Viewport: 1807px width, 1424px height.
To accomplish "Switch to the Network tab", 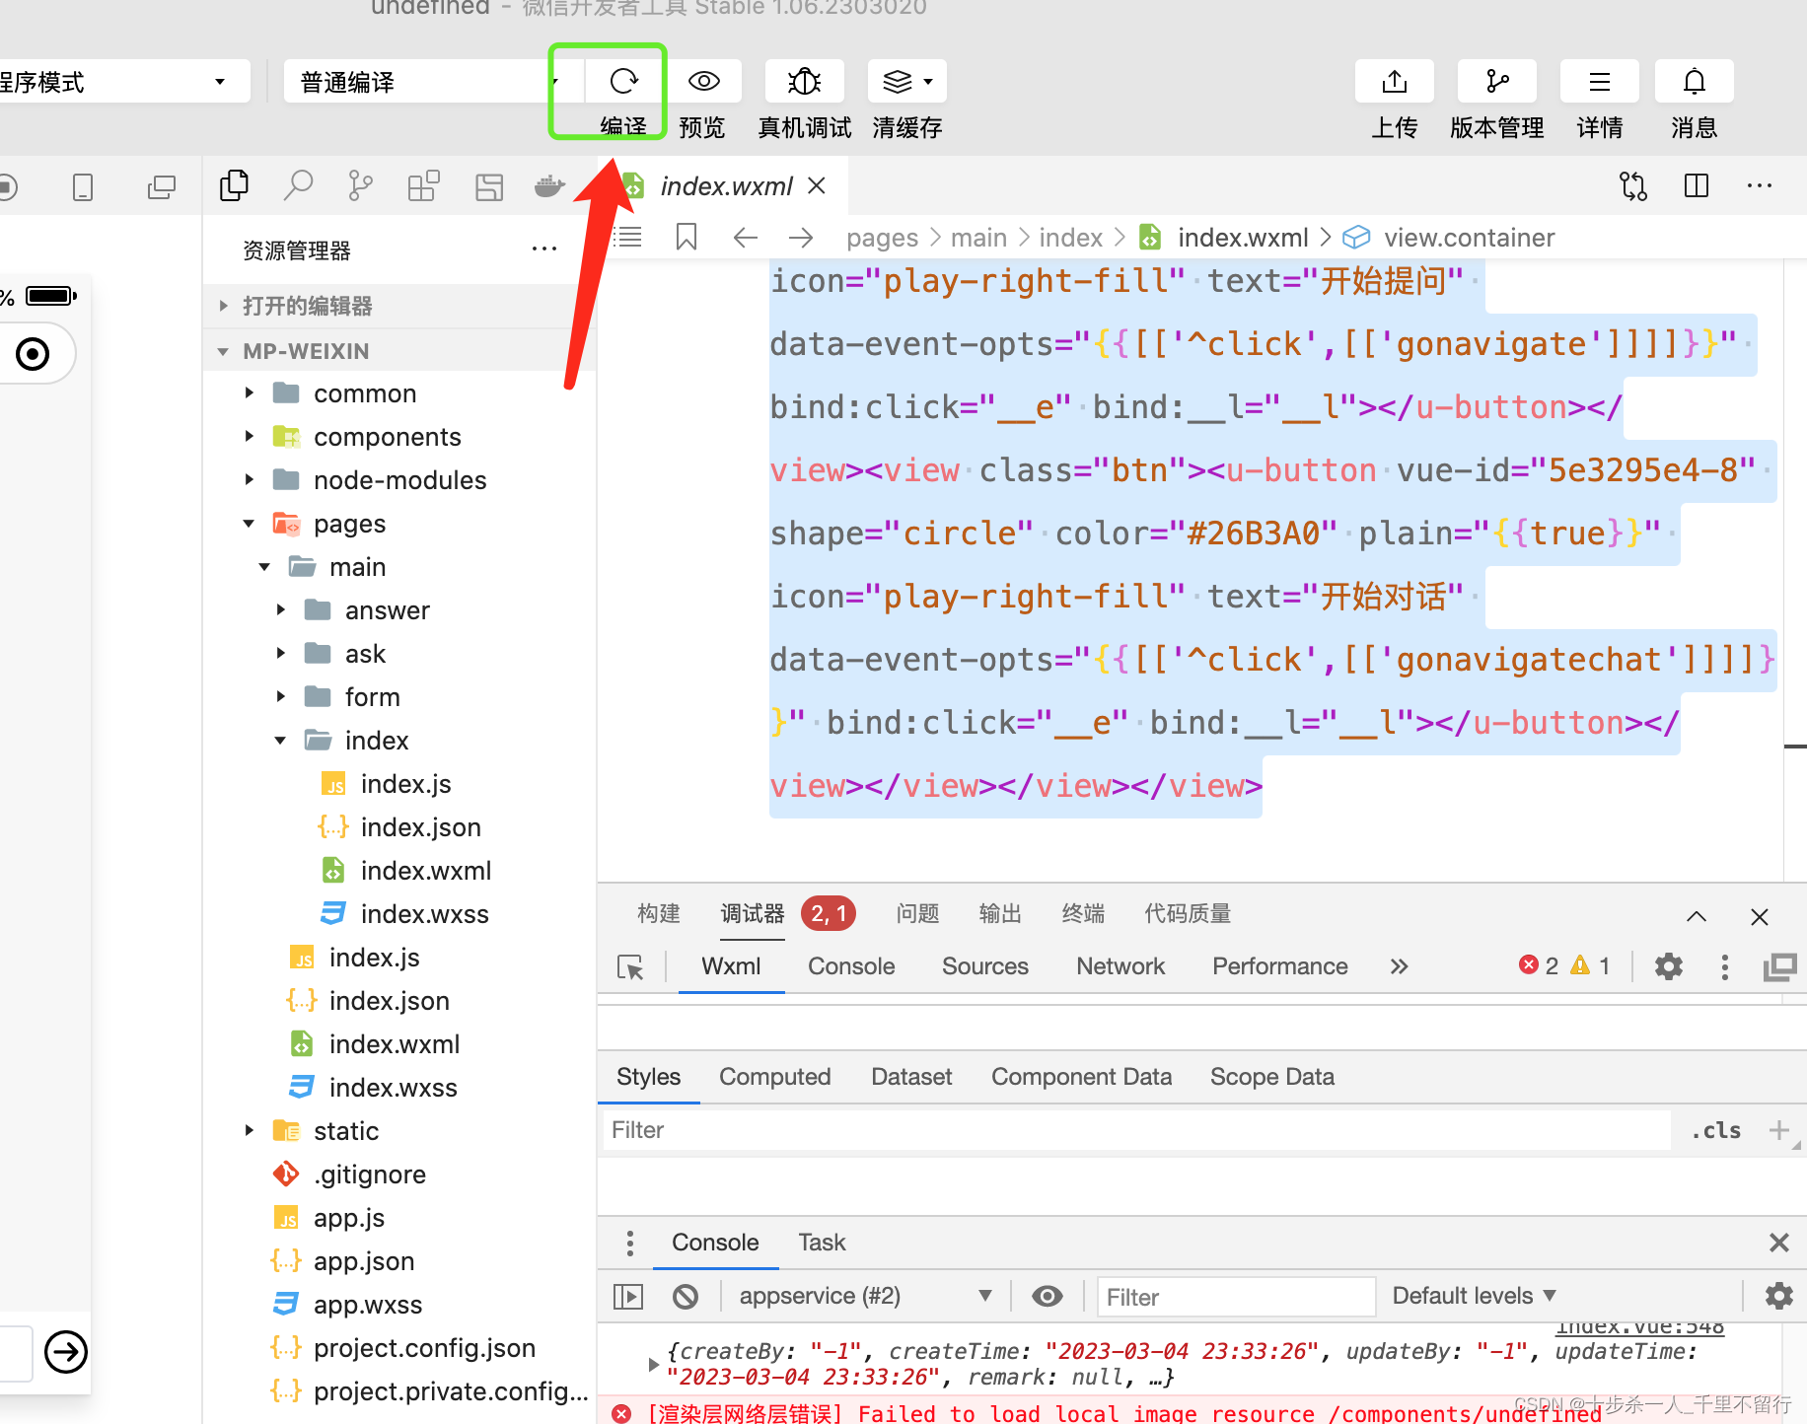I will 1120,966.
